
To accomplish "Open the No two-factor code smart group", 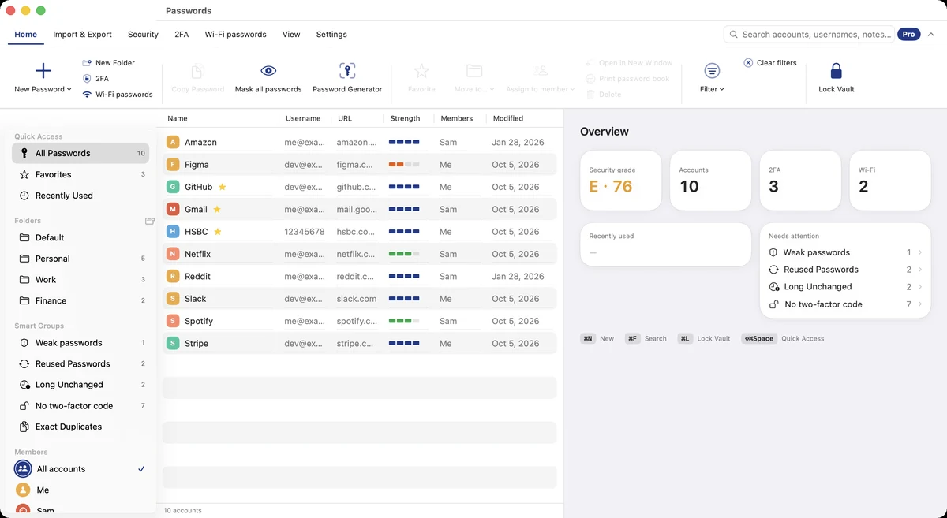I will tap(79, 406).
